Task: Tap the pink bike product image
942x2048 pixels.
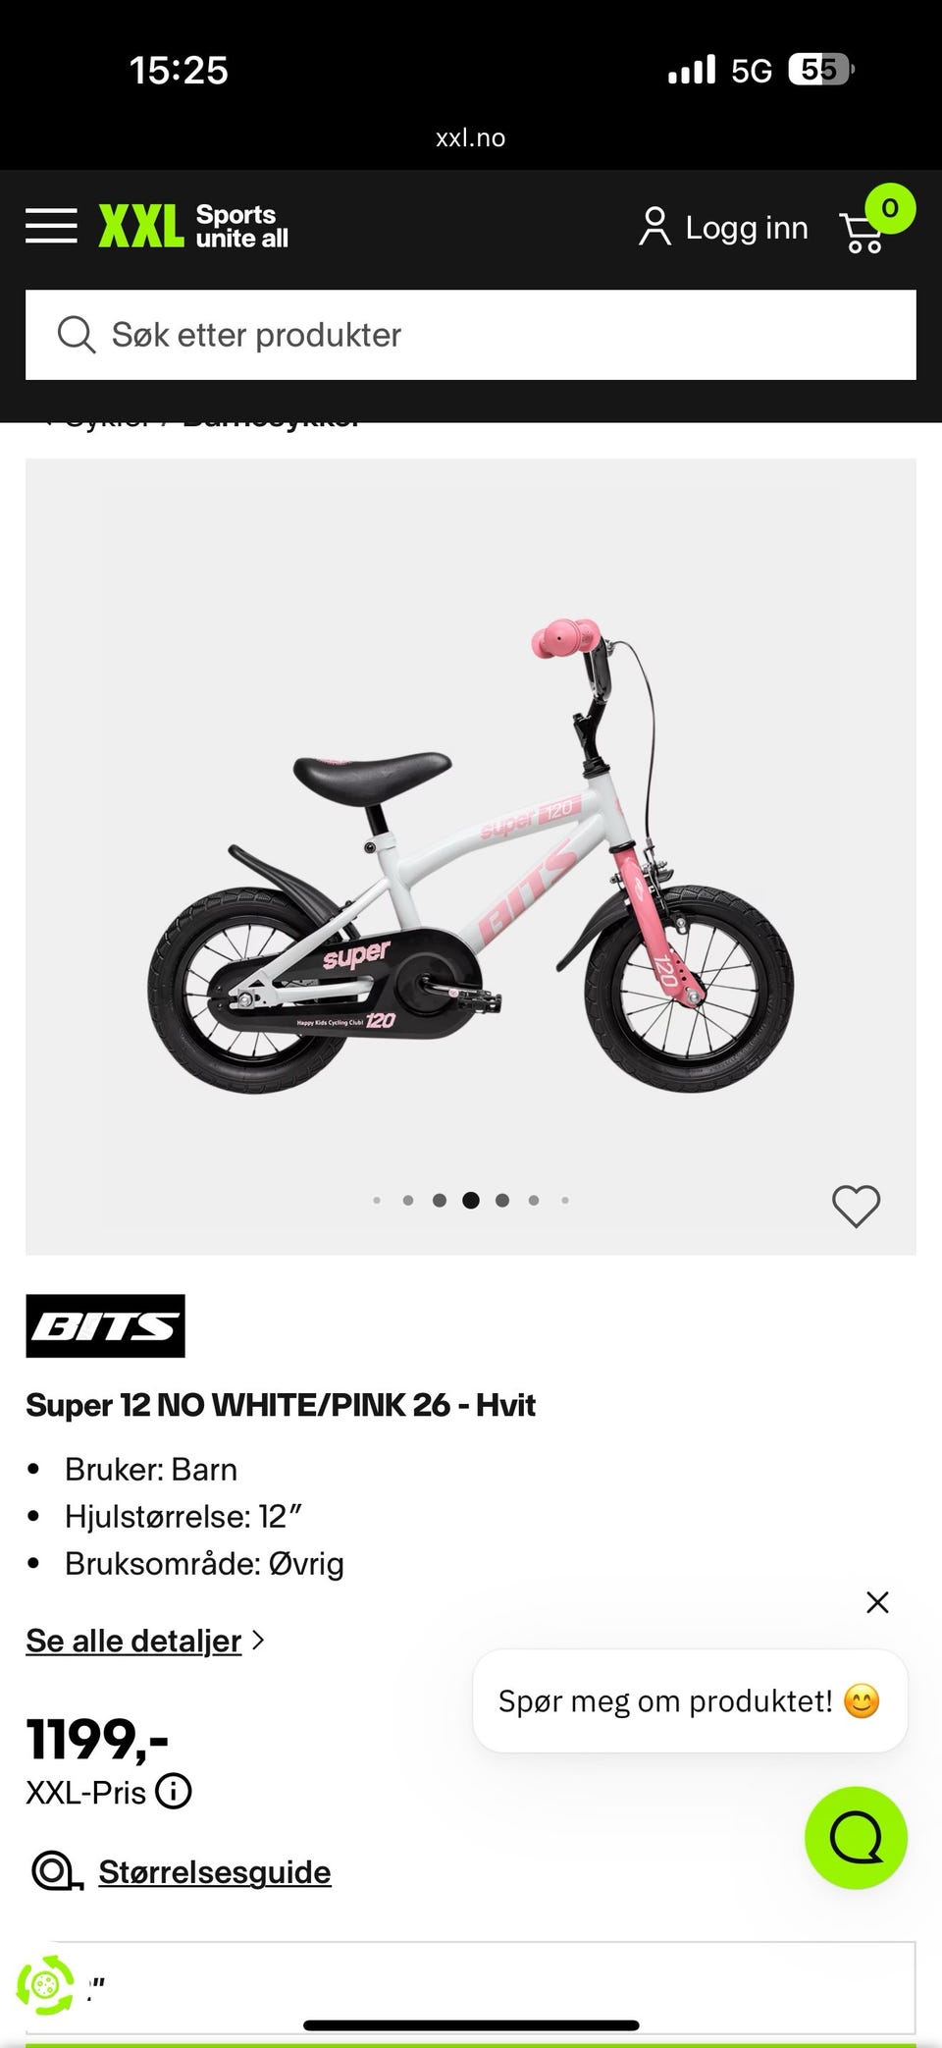Action: (471, 856)
